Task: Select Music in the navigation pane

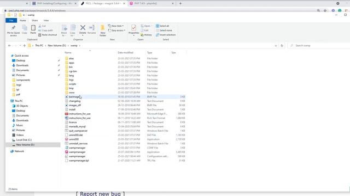Action: 20,125
